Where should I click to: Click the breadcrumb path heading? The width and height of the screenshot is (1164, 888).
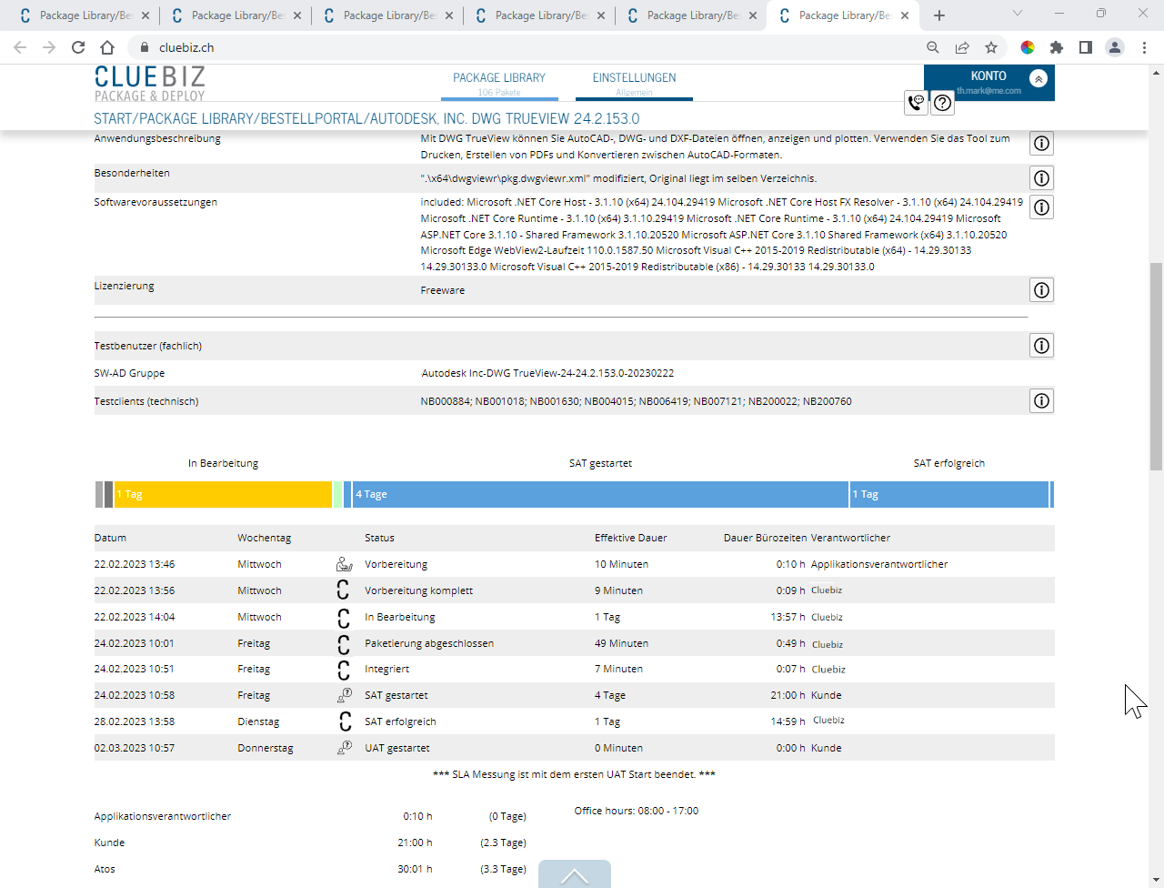point(366,118)
